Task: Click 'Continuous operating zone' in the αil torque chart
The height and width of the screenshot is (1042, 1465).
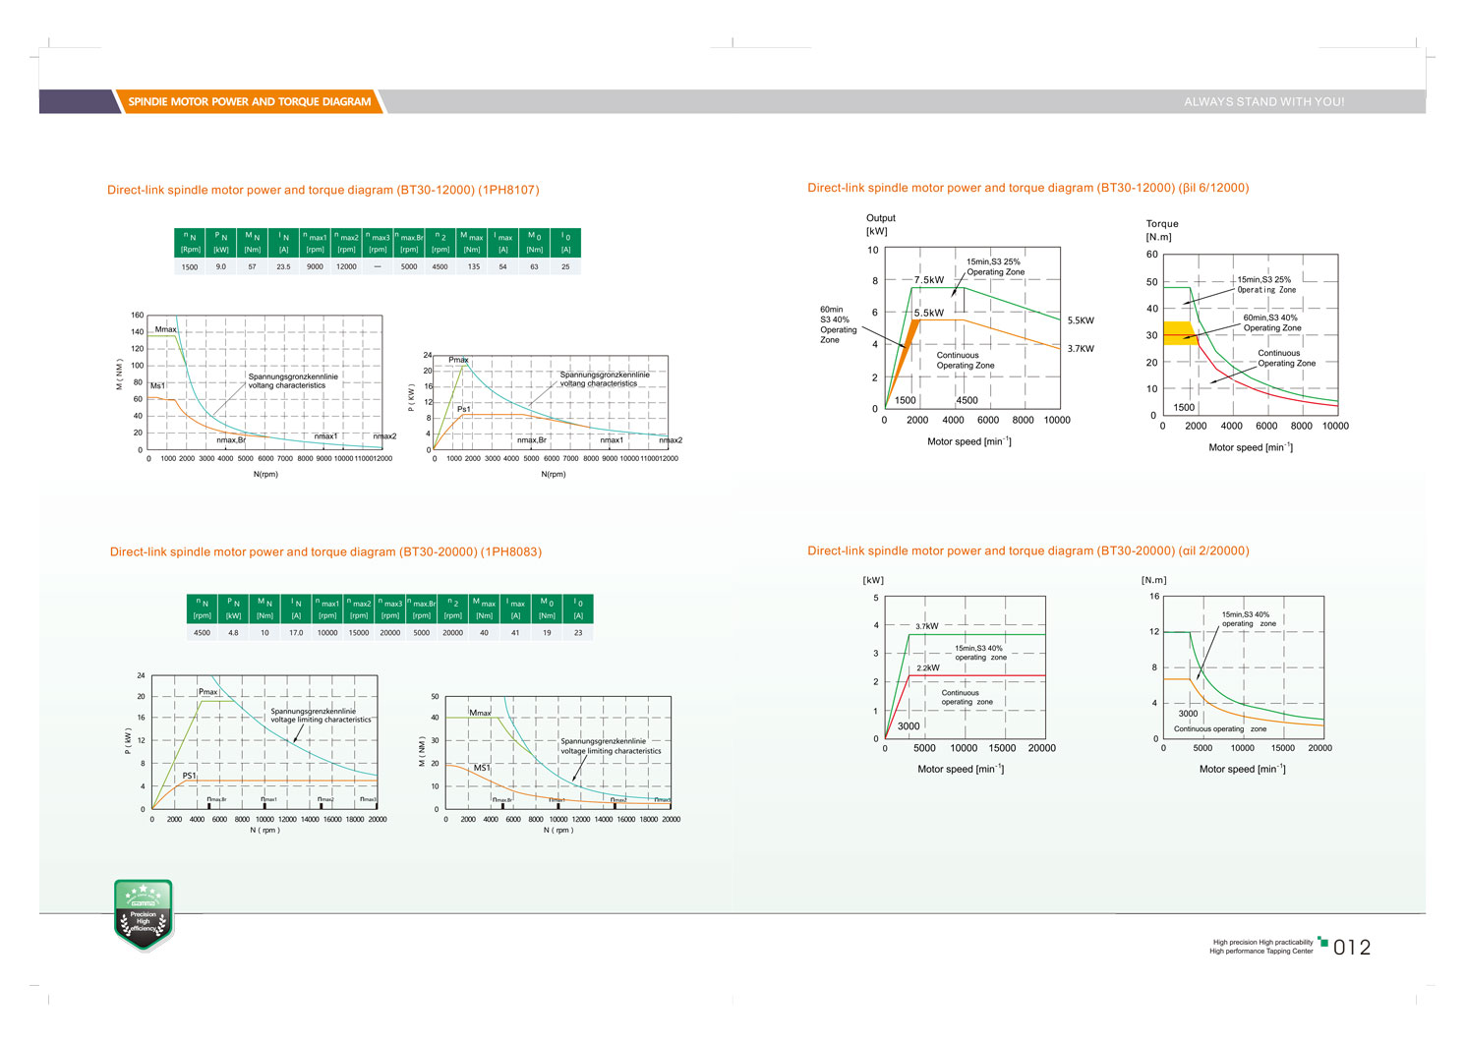Action: pyautogui.click(x=1219, y=729)
